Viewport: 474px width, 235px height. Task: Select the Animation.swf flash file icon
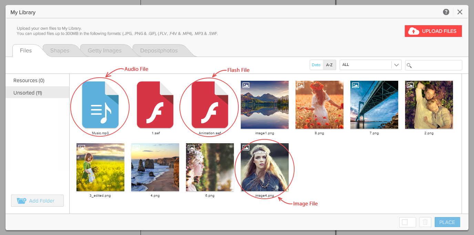[x=210, y=105]
